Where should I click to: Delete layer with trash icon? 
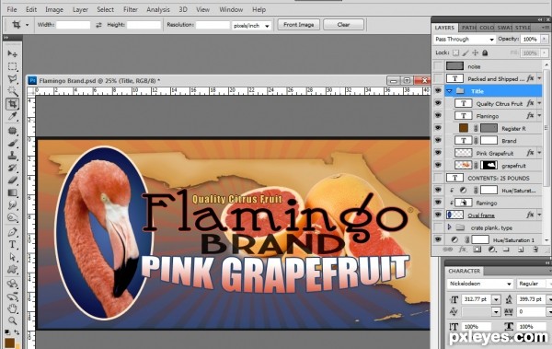(x=535, y=250)
